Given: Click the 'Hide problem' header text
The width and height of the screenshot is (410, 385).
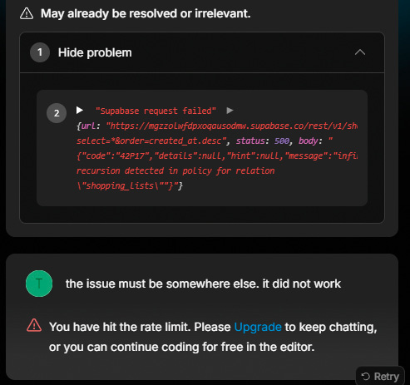Looking at the screenshot, I should tap(95, 52).
